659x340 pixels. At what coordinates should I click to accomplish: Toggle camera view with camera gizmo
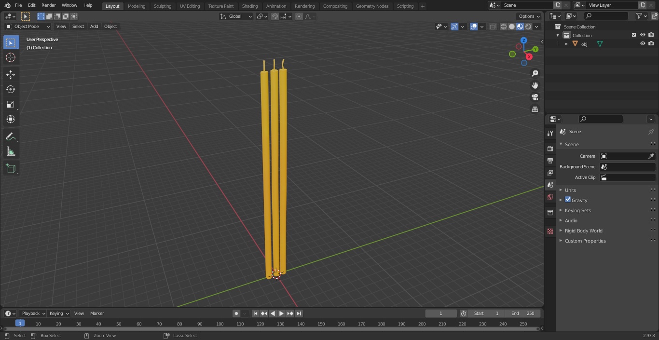pyautogui.click(x=535, y=97)
